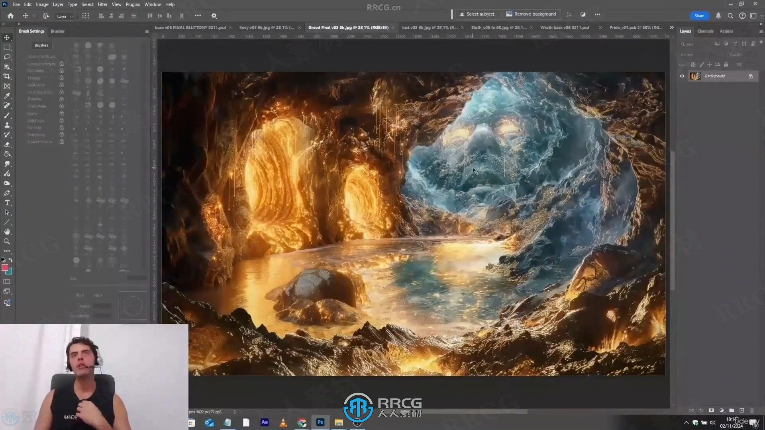This screenshot has height=430, width=765.
Task: Select the Zoom tool
Action: pyautogui.click(x=7, y=241)
